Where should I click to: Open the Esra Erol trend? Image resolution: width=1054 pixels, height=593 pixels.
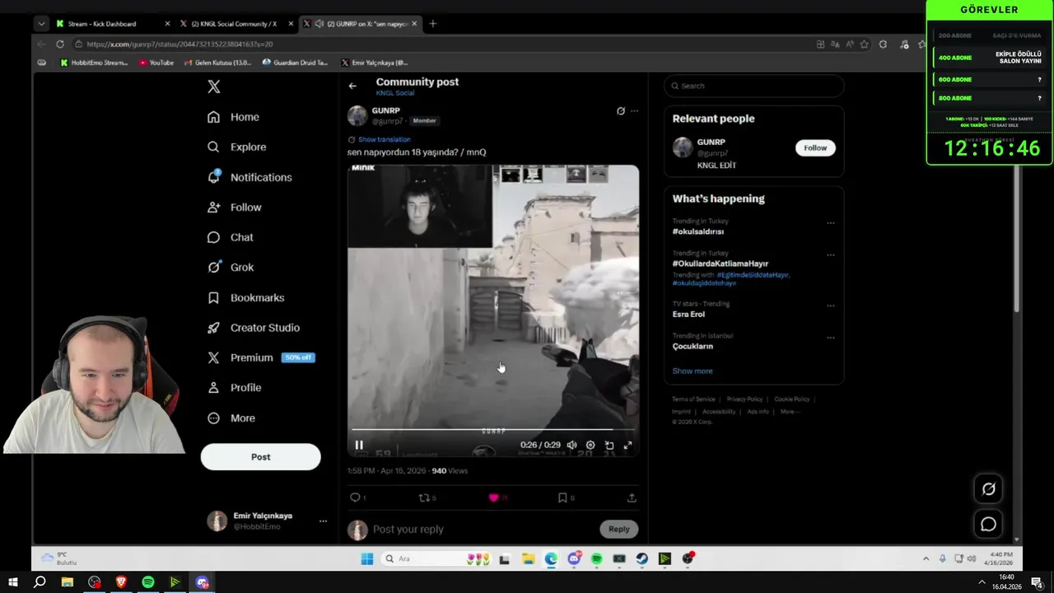[x=688, y=314]
